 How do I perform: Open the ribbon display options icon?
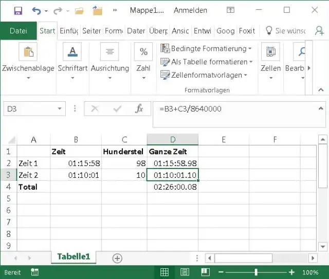(230, 10)
